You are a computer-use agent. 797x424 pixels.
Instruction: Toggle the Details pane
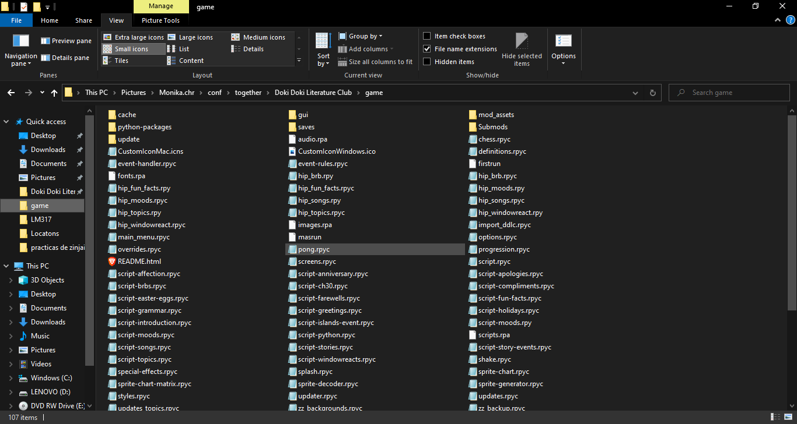pos(65,58)
